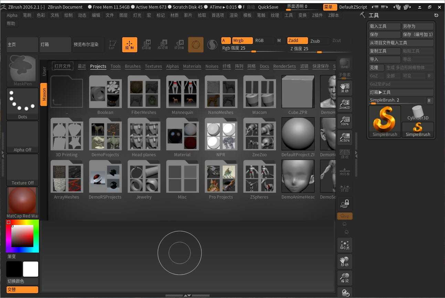Select the 旋转轴 rotate gizmo icon
Viewport: 445px width, 298px height.
tap(179, 45)
